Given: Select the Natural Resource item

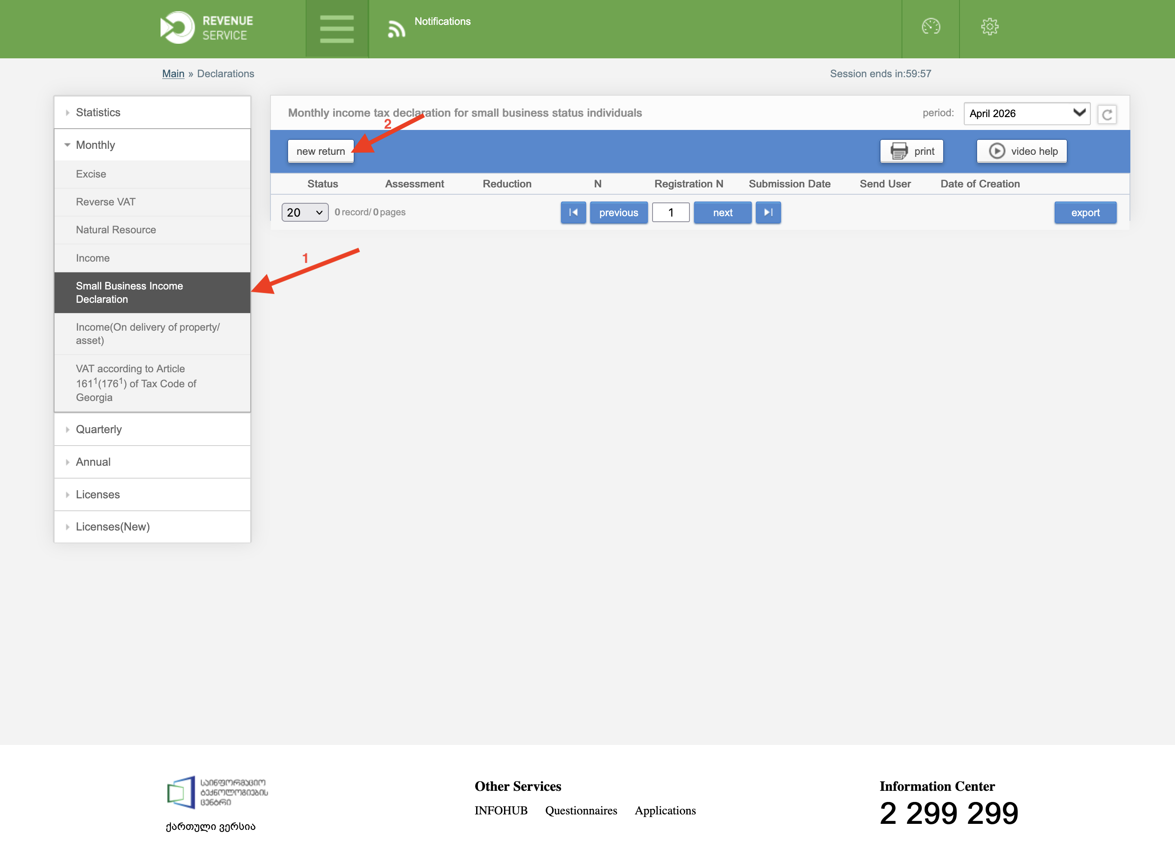Looking at the screenshot, I should [x=152, y=230].
